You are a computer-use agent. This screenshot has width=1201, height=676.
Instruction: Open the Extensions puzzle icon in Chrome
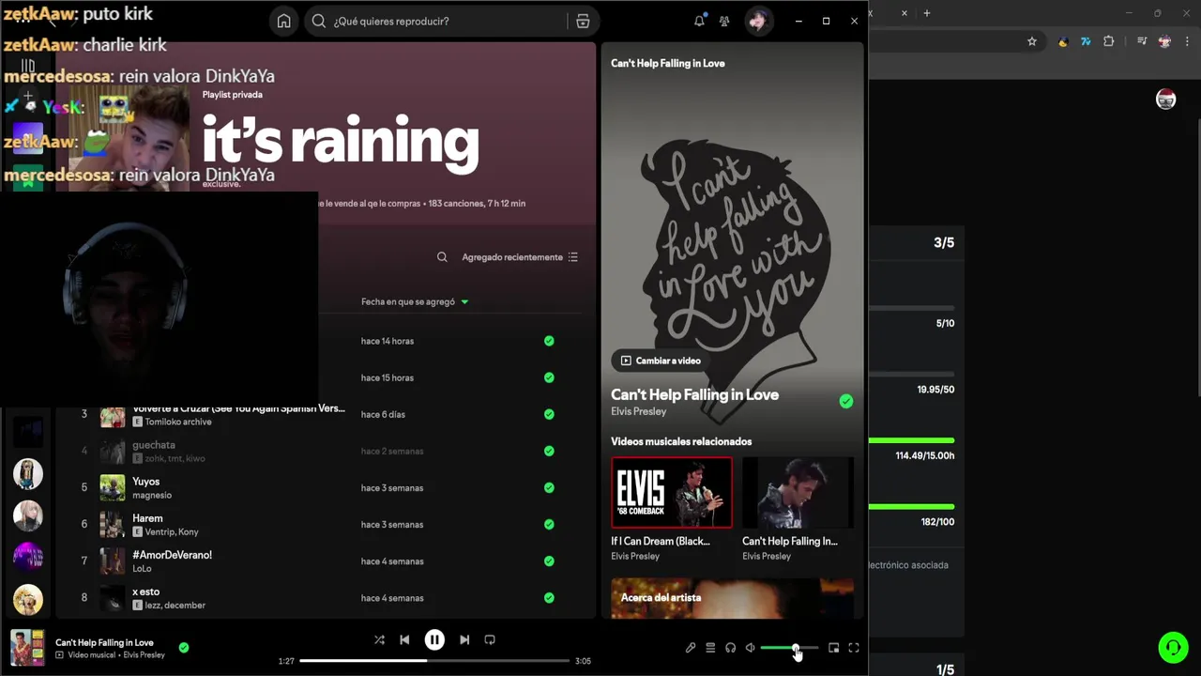(1109, 41)
